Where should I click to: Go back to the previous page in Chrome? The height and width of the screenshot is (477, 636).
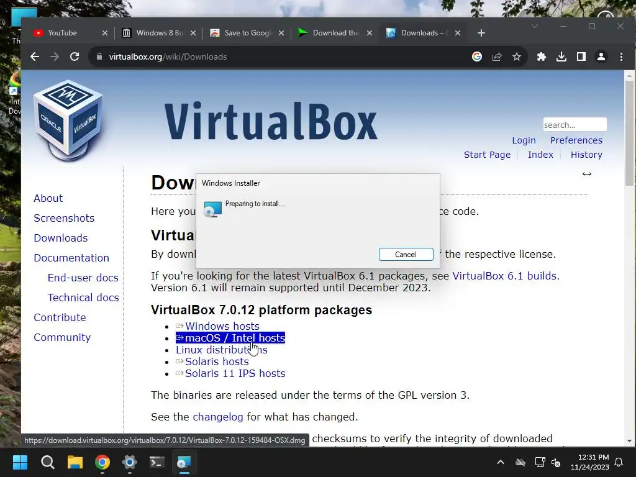35,57
